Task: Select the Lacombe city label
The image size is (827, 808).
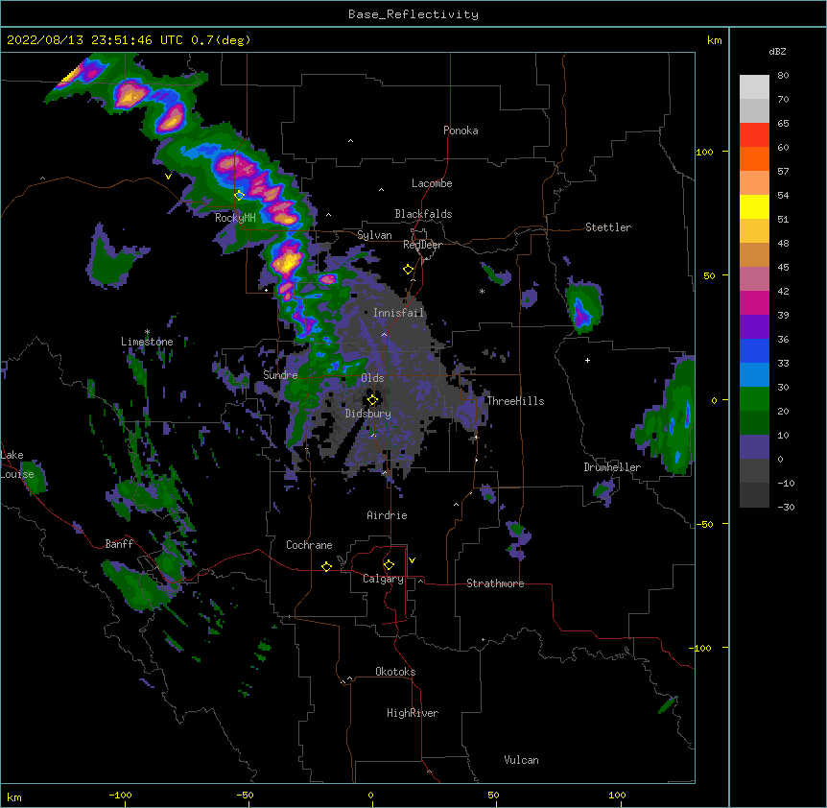Action: (432, 183)
